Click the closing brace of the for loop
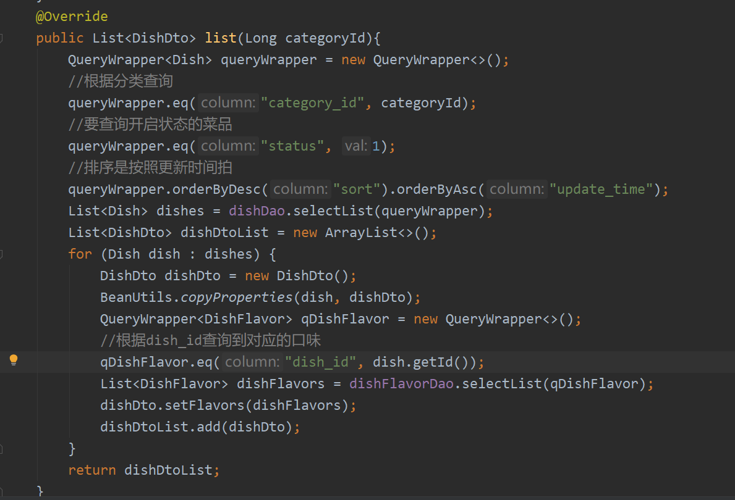This screenshot has width=735, height=500. click(x=72, y=449)
